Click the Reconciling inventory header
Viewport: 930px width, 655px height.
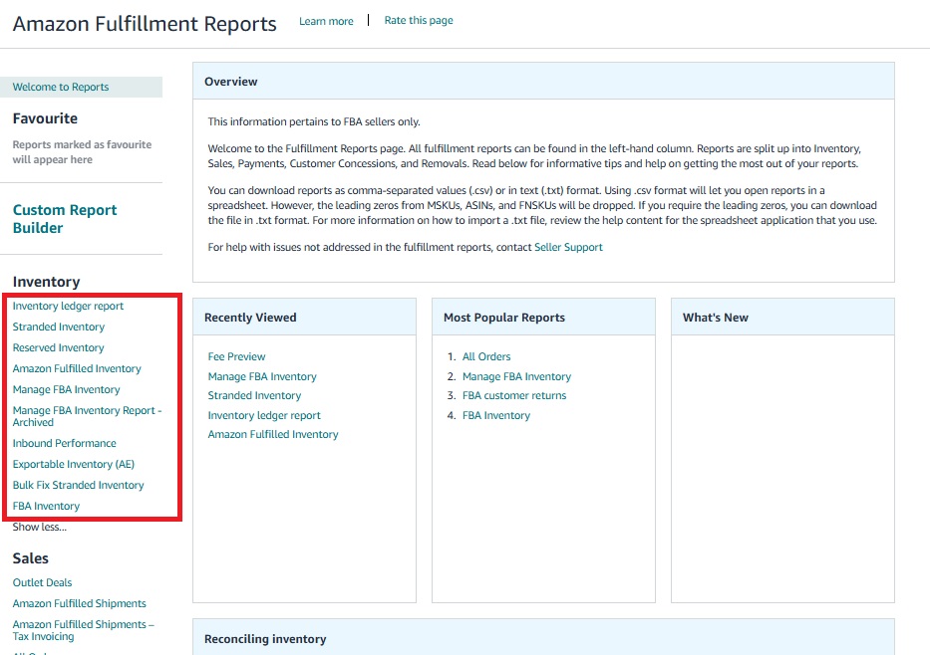click(543, 638)
